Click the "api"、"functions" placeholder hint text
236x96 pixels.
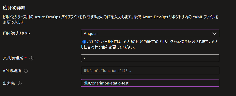tap(107, 71)
